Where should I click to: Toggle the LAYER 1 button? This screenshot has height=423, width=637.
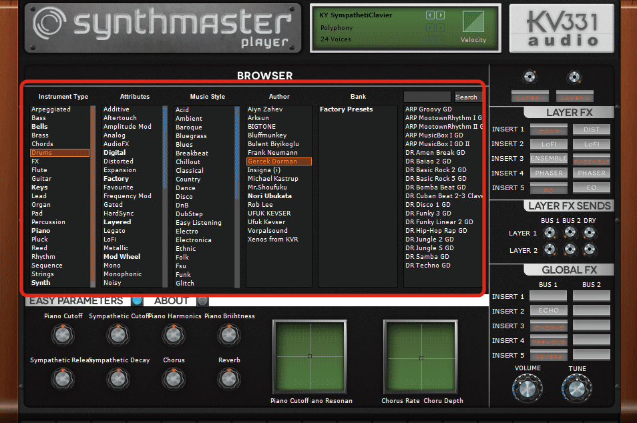click(530, 97)
